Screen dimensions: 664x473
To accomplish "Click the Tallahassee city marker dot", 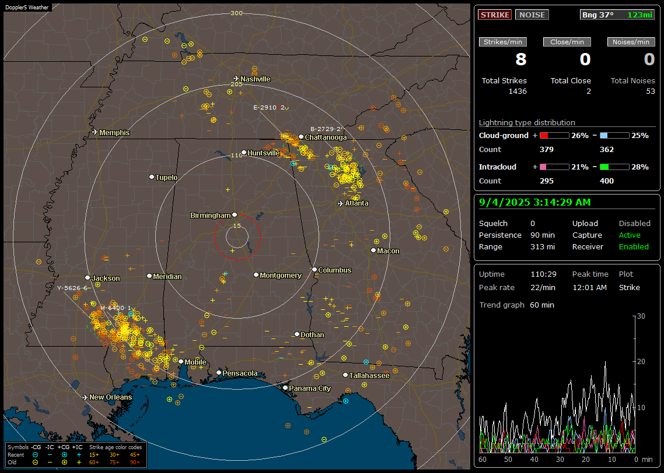I will 345,375.
